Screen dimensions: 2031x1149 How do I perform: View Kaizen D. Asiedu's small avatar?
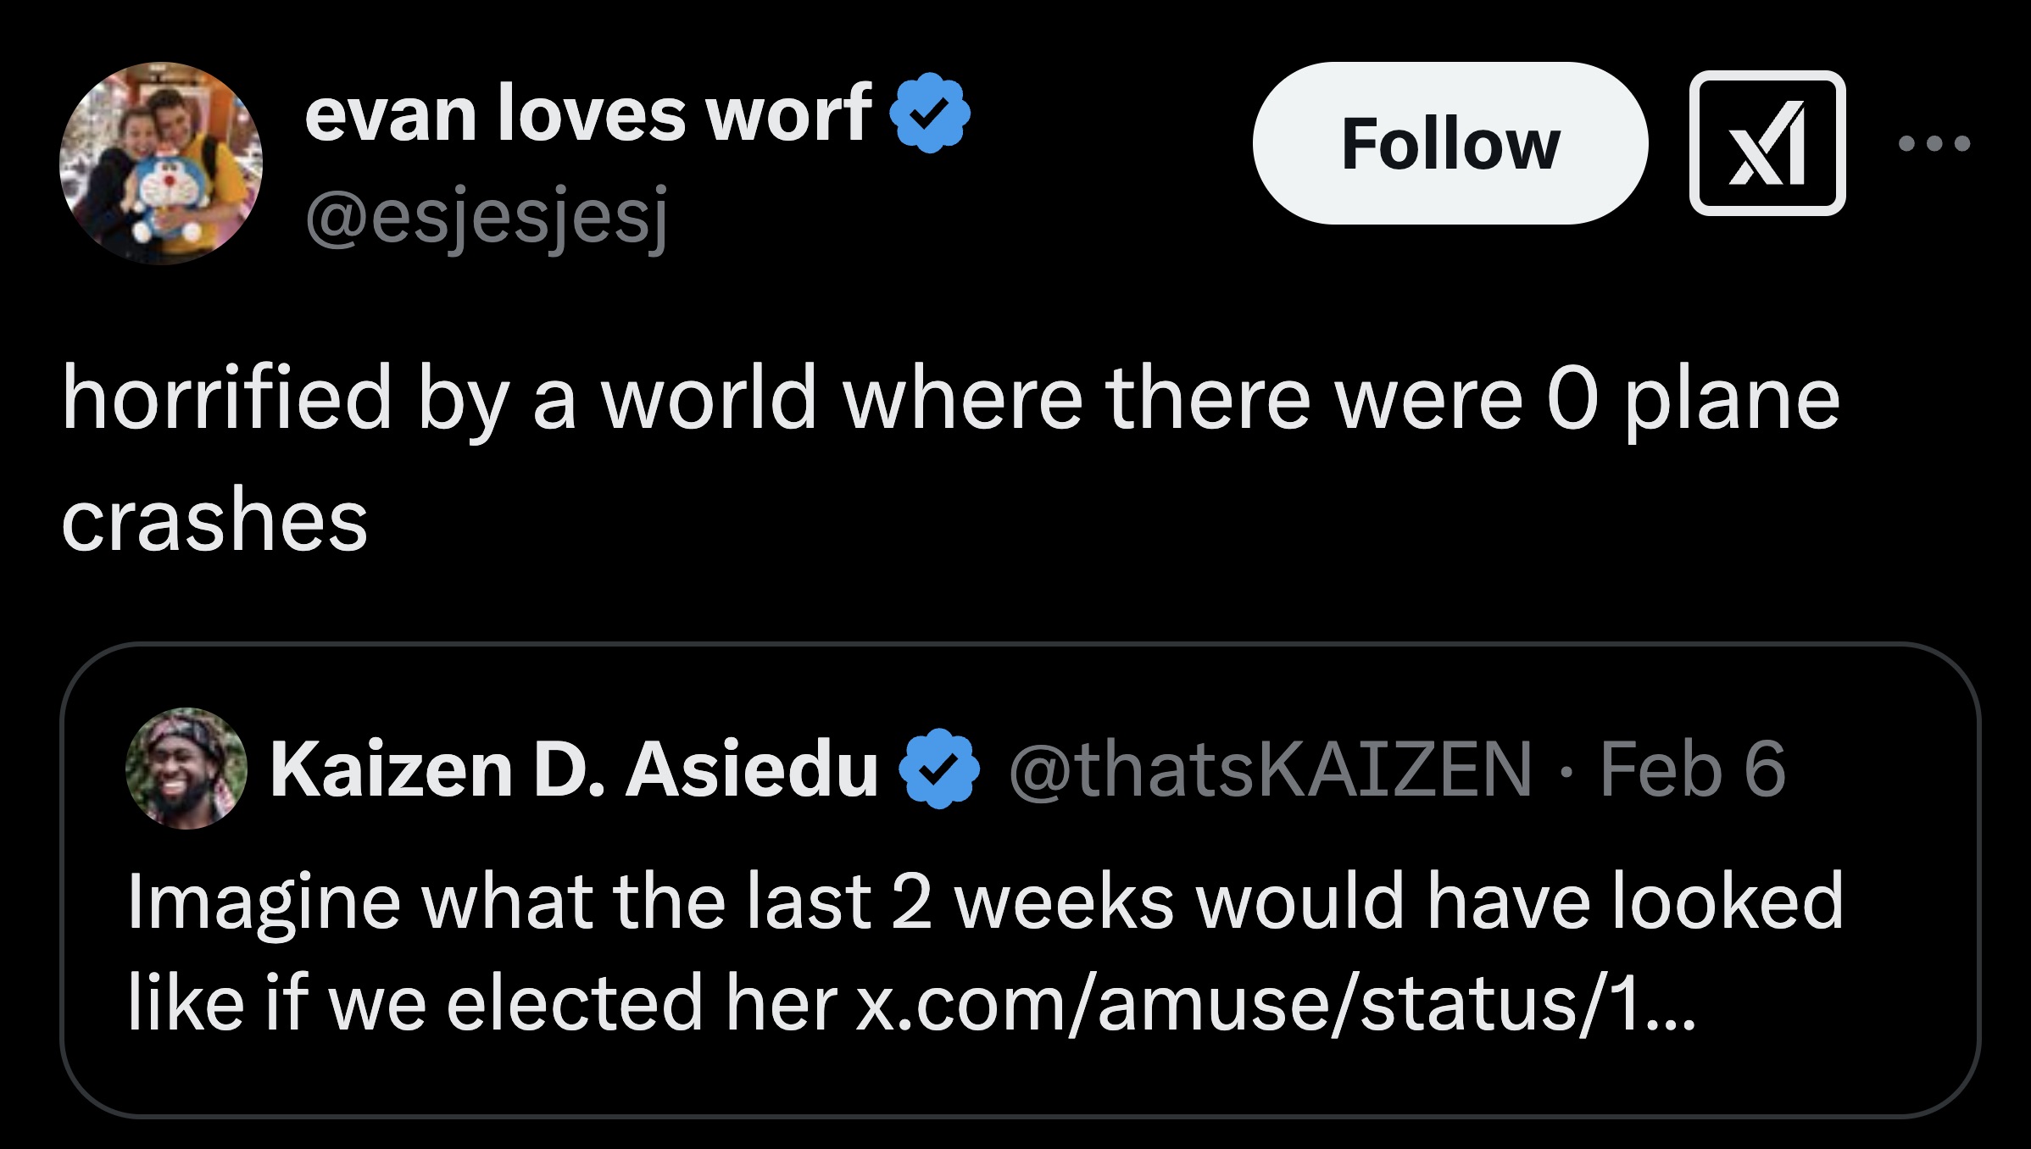(186, 768)
